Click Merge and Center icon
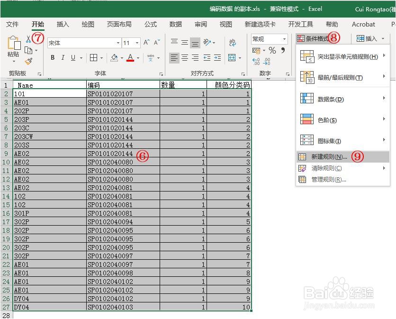The image size is (396, 319). [232, 58]
